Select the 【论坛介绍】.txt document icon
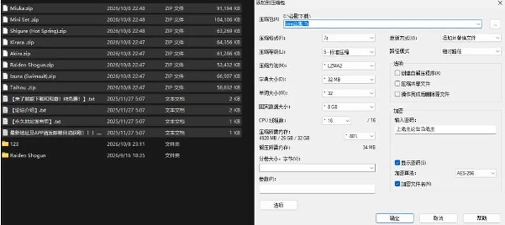The height and width of the screenshot is (225, 505). [5, 110]
